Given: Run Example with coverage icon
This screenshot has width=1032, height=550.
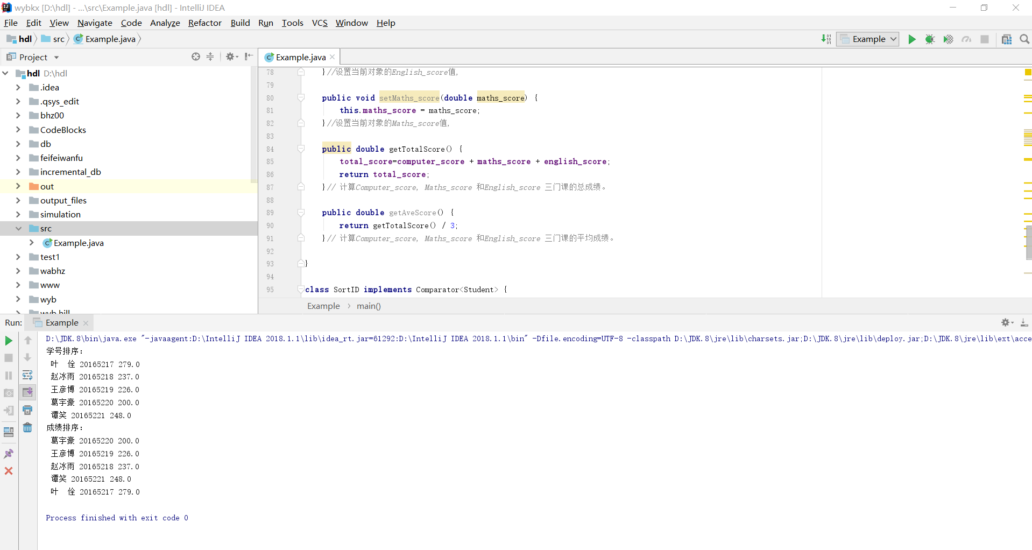Looking at the screenshot, I should point(948,39).
